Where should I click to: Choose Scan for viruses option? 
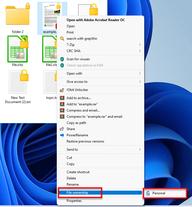pyautogui.click(x=78, y=59)
